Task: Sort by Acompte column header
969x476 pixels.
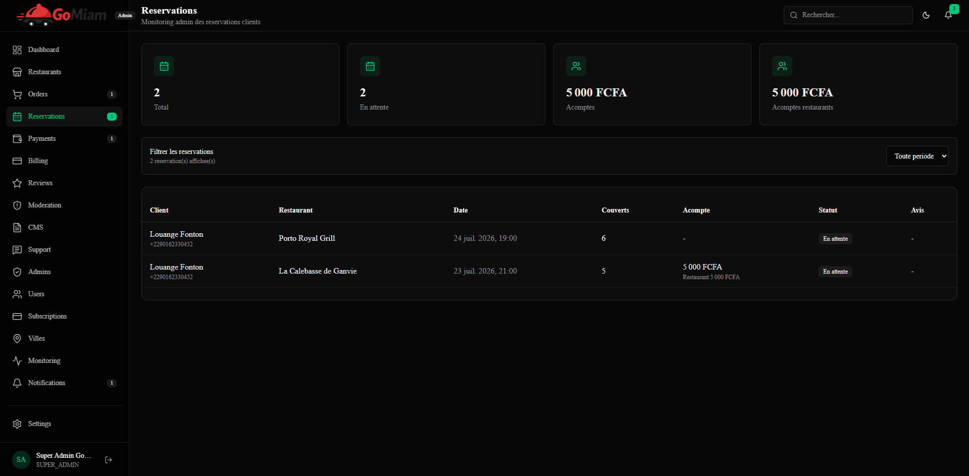Action: click(x=696, y=210)
